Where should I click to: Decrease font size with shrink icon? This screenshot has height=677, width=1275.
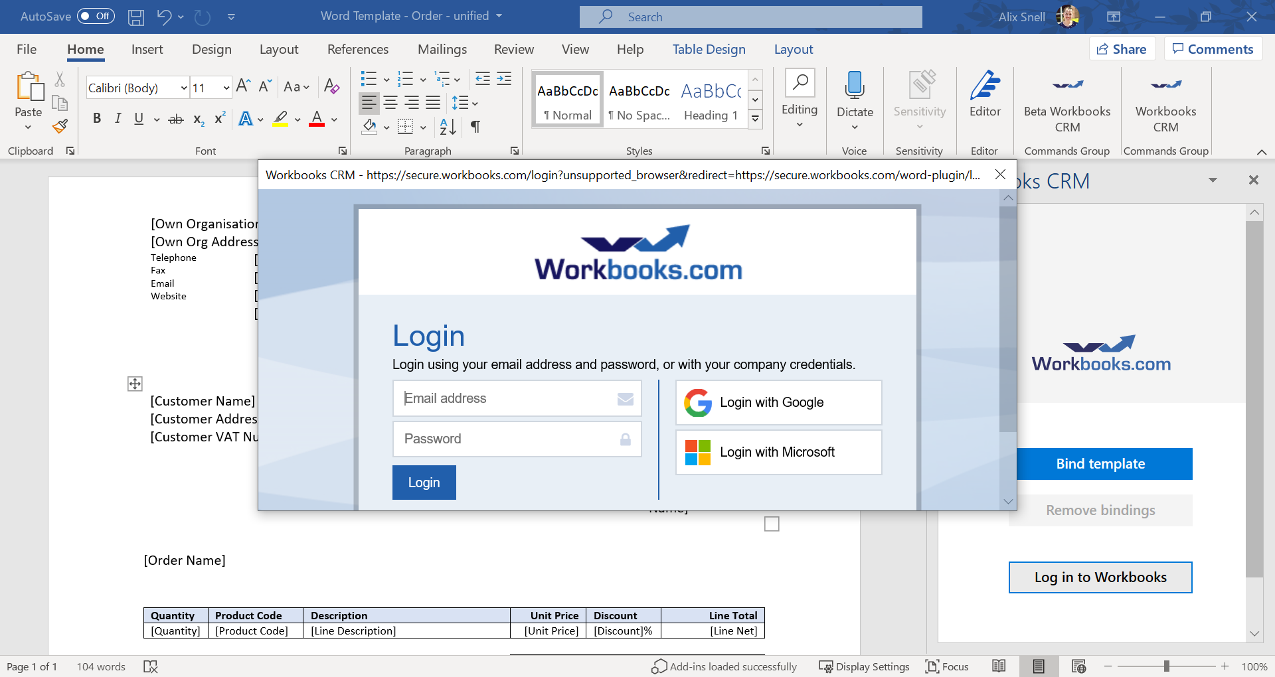265,86
